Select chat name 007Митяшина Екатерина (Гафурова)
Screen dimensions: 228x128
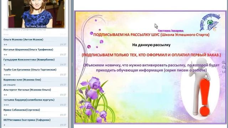(x=27, y=120)
